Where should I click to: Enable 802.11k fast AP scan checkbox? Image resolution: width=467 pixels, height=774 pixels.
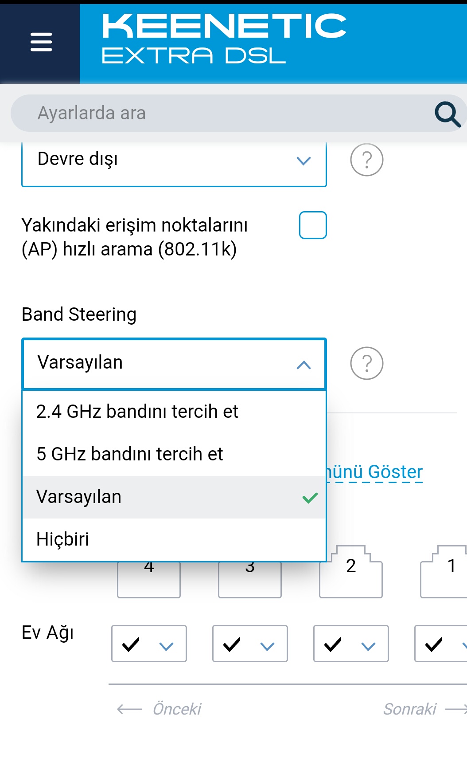313,225
